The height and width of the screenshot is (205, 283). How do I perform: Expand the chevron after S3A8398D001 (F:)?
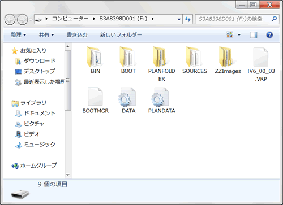click(152, 19)
